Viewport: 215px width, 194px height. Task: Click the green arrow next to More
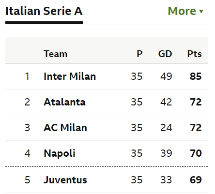tap(201, 11)
